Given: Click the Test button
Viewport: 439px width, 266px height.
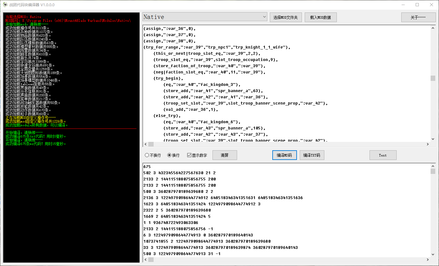Looking at the screenshot, I should (383, 155).
